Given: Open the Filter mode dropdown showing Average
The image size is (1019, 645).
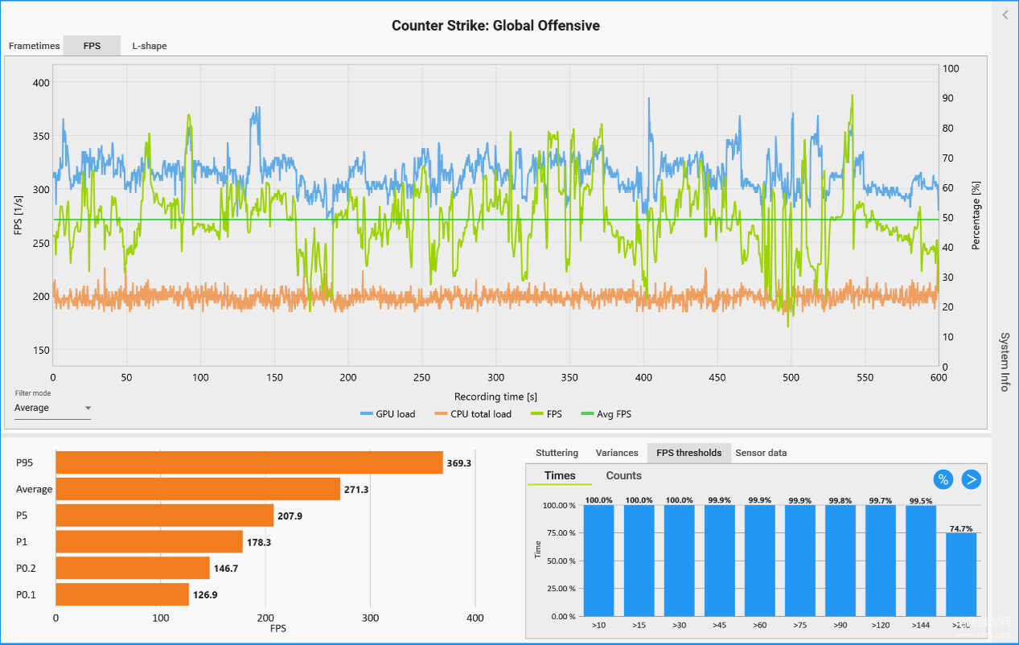Looking at the screenshot, I should pos(52,409).
